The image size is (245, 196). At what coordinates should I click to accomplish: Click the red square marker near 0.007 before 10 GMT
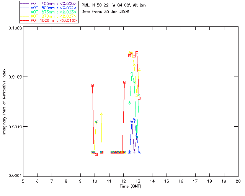click(93, 85)
